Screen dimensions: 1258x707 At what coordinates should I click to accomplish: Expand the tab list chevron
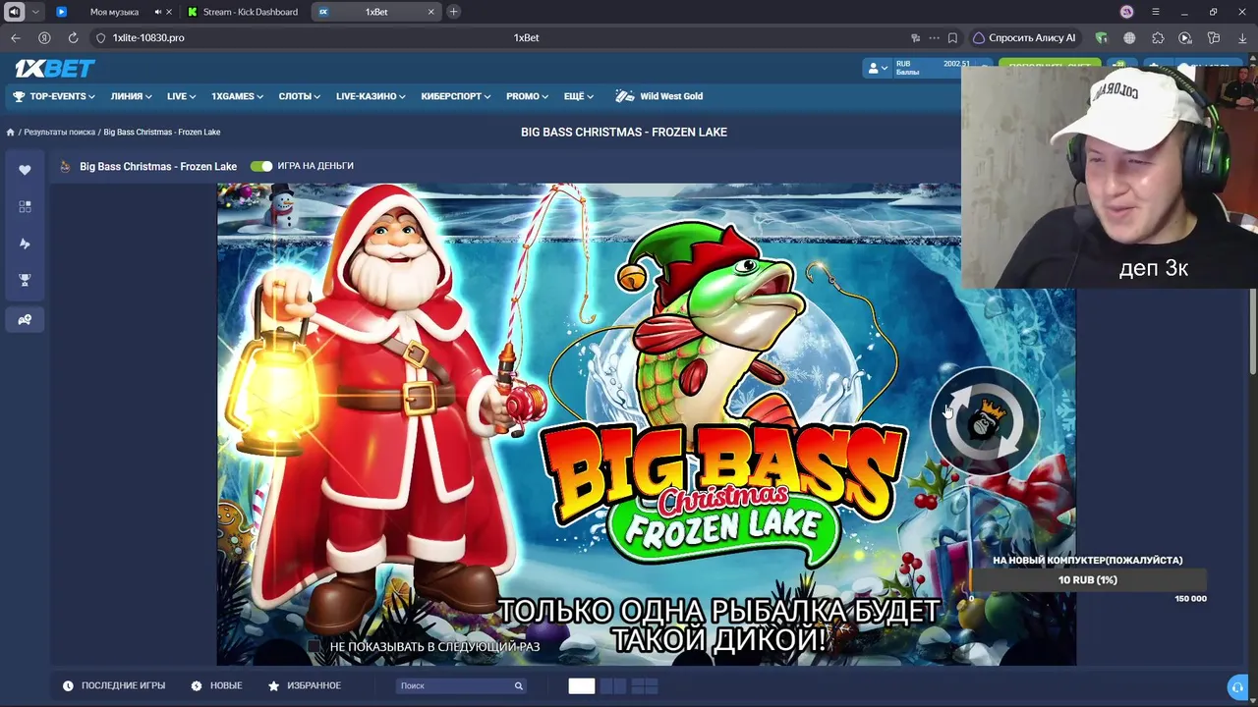[35, 12]
